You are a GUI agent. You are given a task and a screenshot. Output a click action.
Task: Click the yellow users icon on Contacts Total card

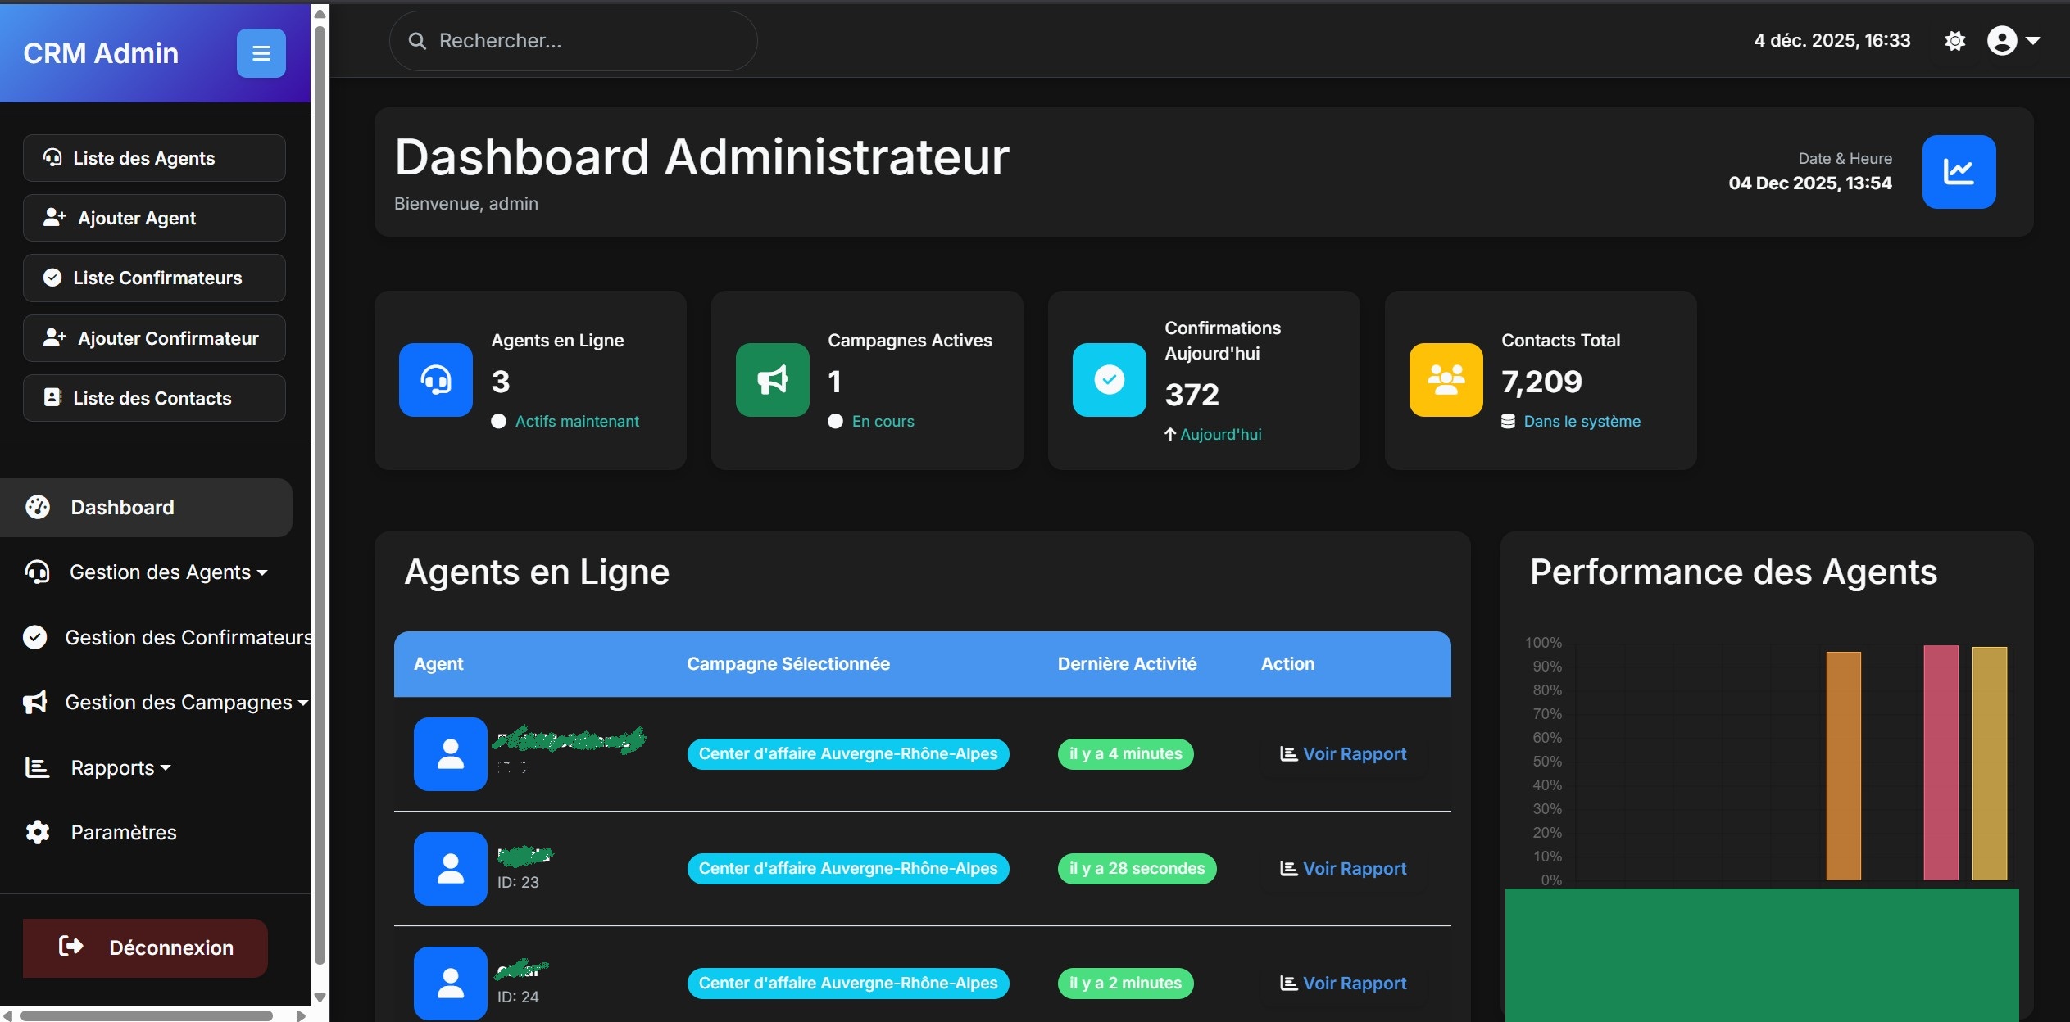click(1444, 380)
